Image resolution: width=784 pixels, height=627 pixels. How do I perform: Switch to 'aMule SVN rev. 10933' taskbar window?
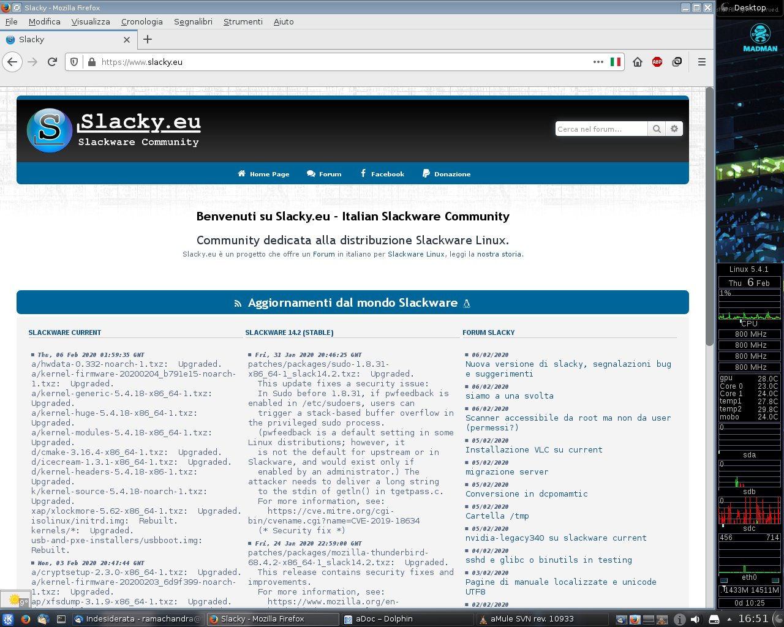pos(541,619)
